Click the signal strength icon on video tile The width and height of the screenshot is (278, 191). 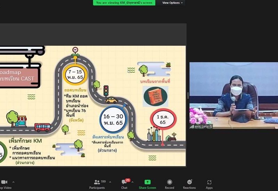click(x=192, y=127)
